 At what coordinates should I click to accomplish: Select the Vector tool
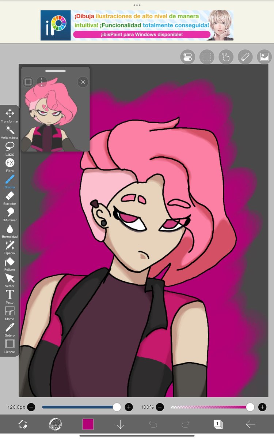tap(9, 280)
